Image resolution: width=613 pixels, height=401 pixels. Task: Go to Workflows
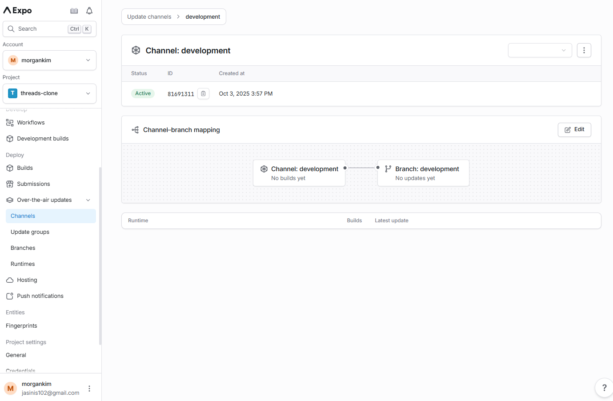coord(31,123)
